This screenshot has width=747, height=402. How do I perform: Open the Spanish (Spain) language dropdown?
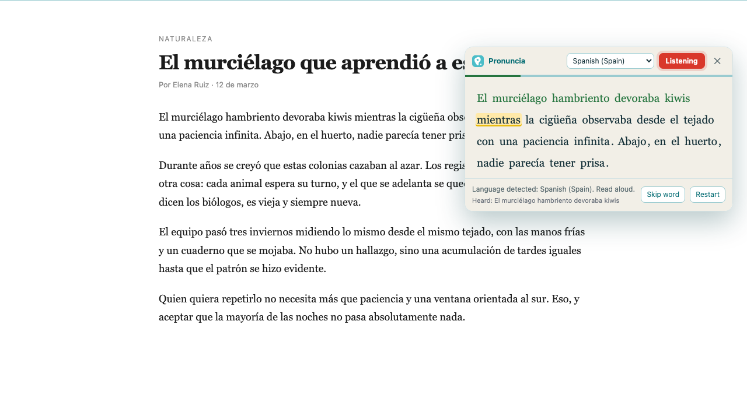[x=610, y=61]
